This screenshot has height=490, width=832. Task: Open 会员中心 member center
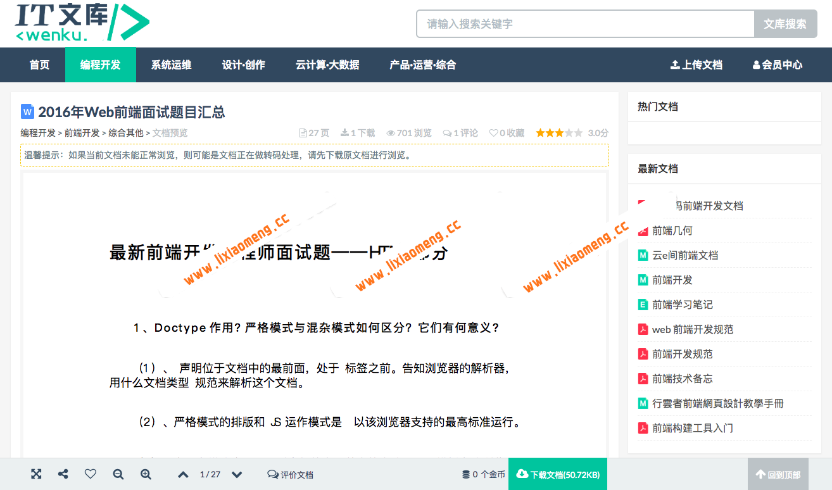point(777,65)
